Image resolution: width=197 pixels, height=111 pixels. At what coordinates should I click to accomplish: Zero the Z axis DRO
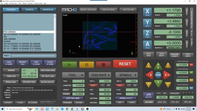pos(147,34)
